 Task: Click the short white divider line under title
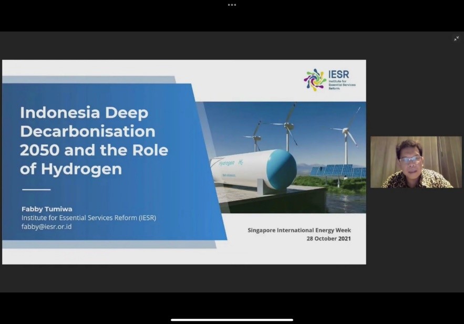click(x=36, y=190)
